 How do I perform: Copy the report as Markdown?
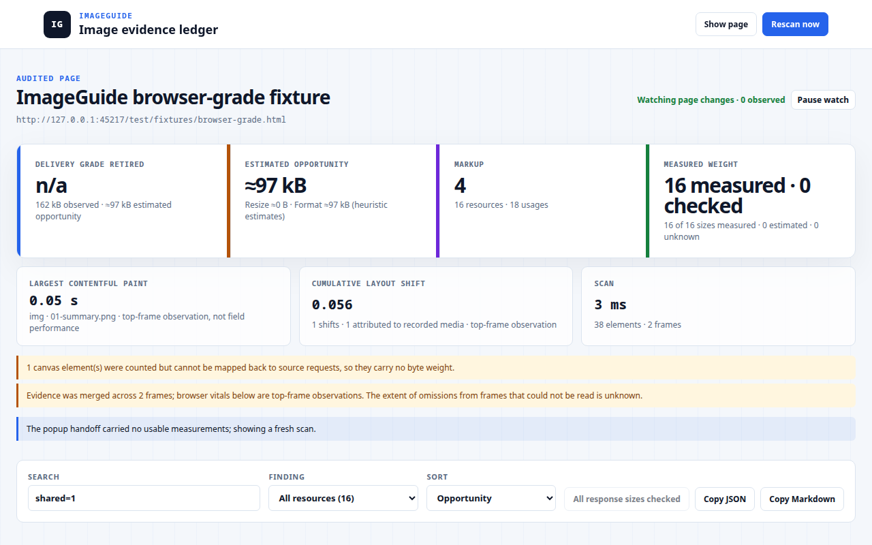(x=802, y=499)
